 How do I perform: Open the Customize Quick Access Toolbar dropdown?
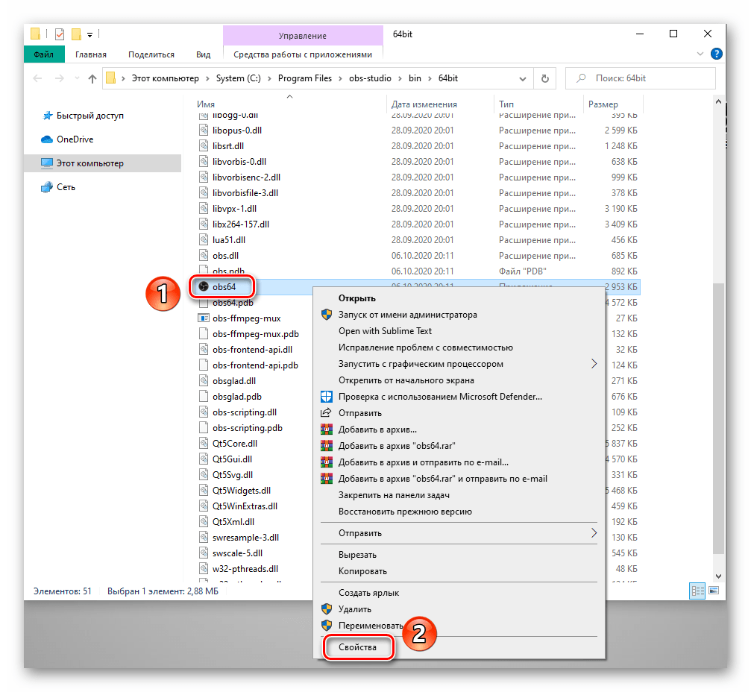click(89, 35)
